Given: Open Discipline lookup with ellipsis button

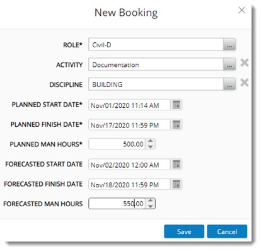Looking at the screenshot, I should click(x=229, y=85).
